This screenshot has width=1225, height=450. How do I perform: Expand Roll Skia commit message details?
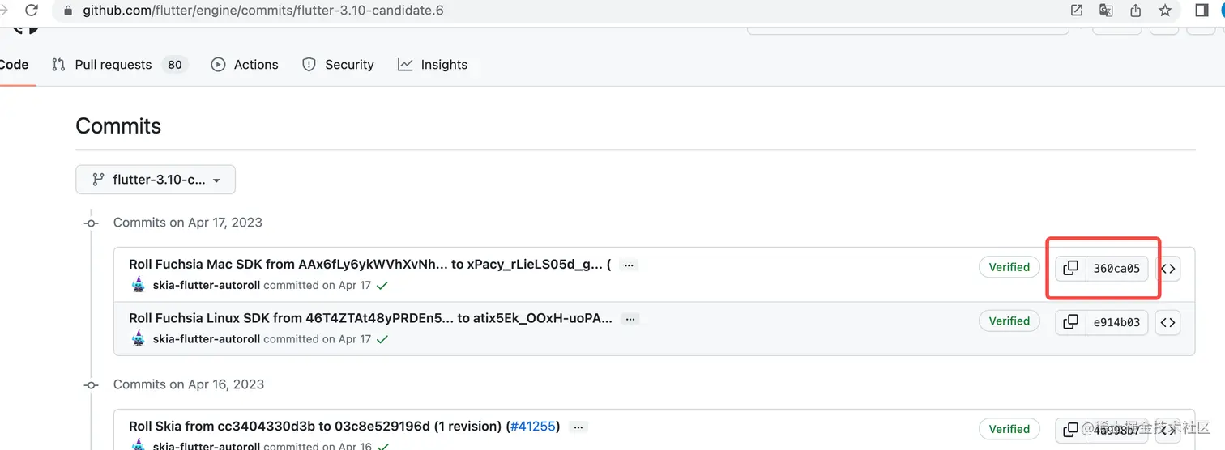578,427
